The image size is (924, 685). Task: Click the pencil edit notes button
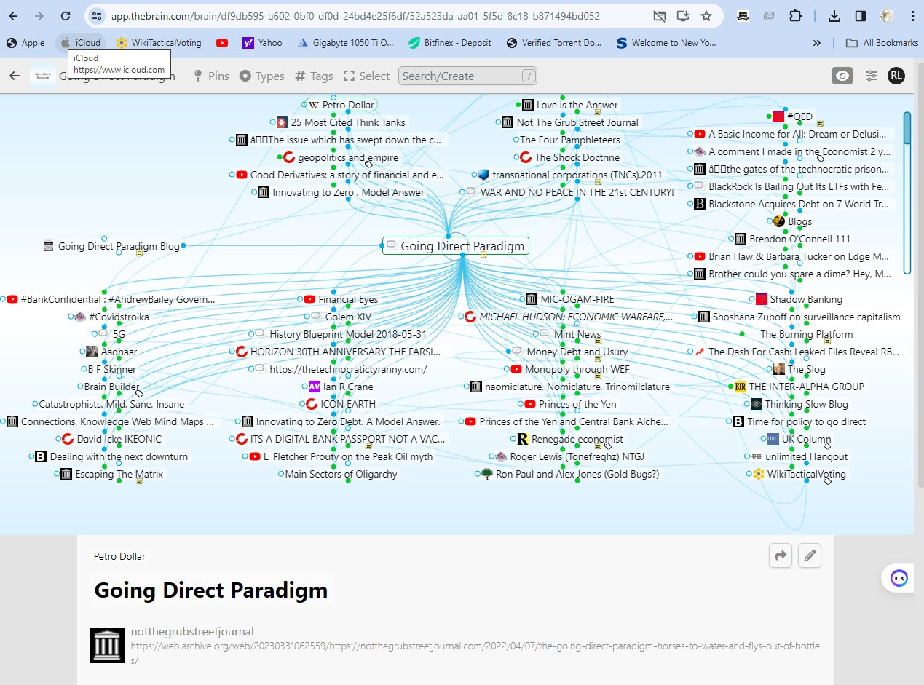pyautogui.click(x=810, y=556)
